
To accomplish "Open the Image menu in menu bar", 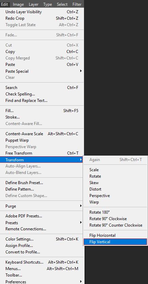I will (18, 4).
